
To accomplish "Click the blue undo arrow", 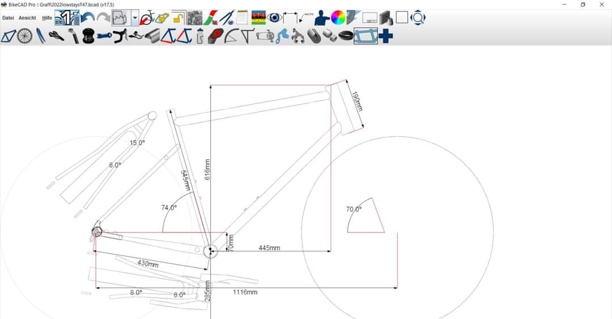I will tap(88, 18).
